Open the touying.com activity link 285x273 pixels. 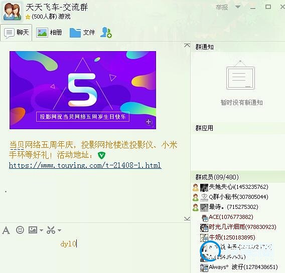(85, 165)
